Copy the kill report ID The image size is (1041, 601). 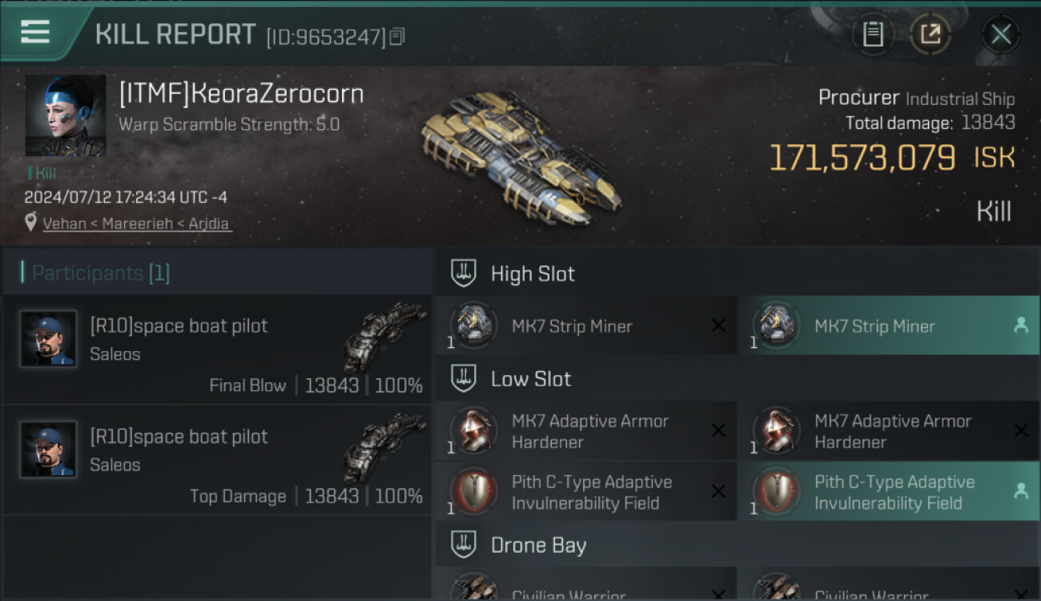tap(397, 36)
